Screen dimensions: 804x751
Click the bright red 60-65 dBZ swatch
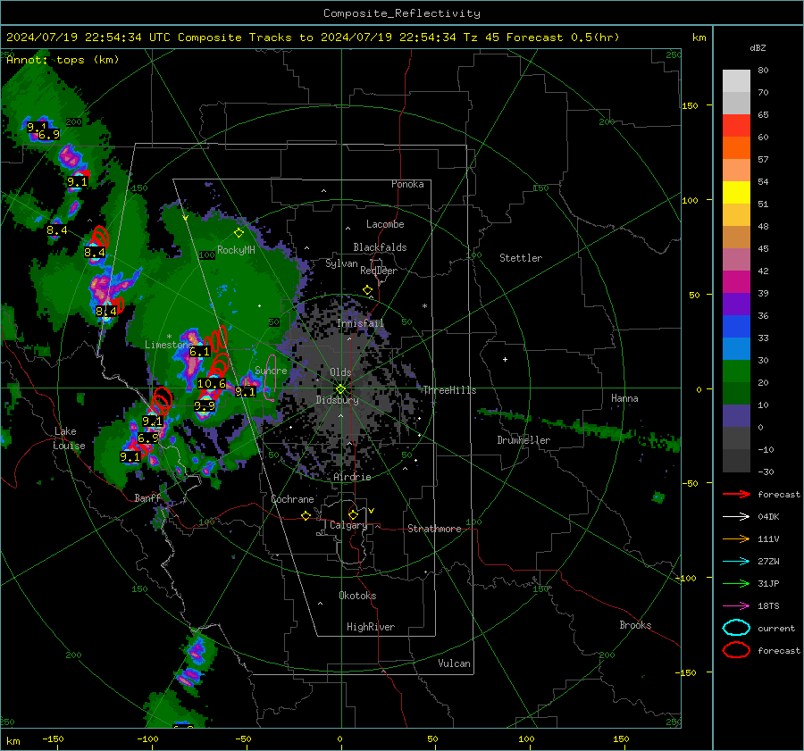point(736,126)
